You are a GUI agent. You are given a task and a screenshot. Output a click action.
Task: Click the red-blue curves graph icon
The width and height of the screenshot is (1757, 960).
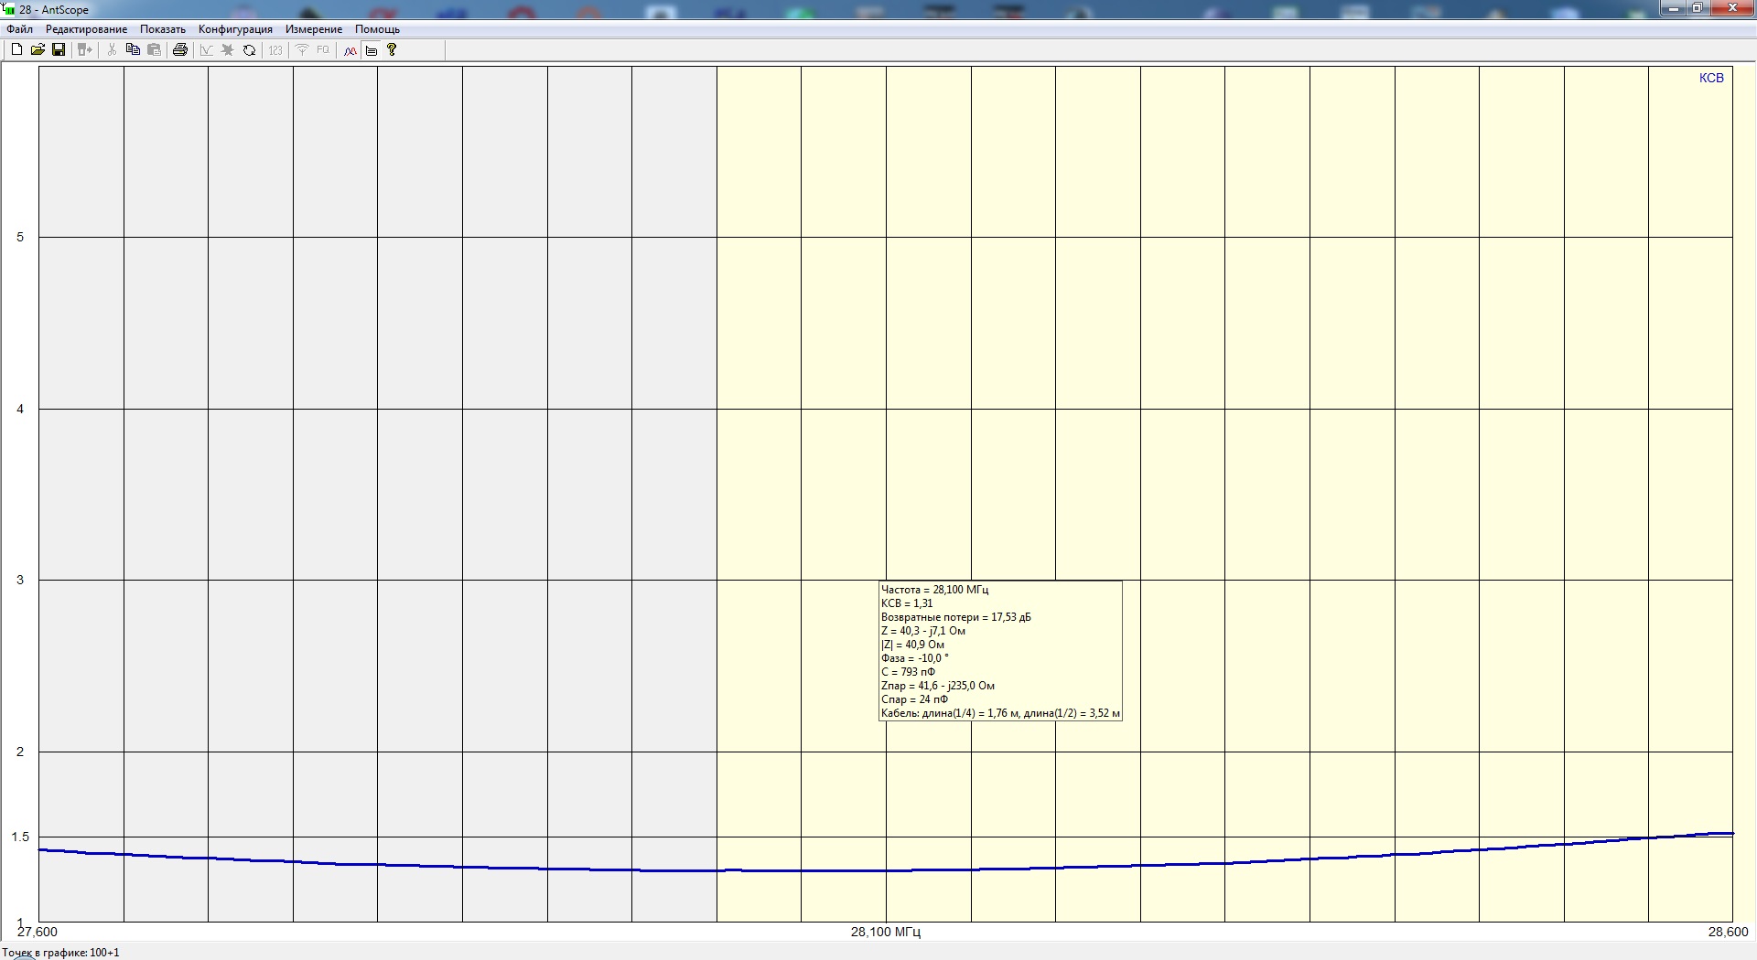click(x=350, y=50)
